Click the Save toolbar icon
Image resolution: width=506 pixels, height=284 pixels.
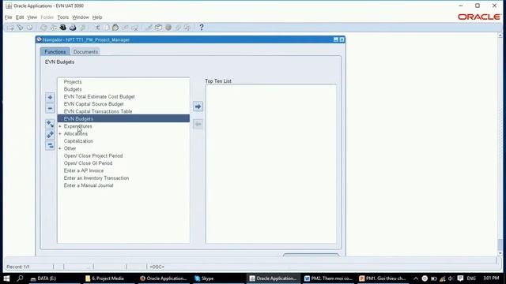(x=43, y=28)
